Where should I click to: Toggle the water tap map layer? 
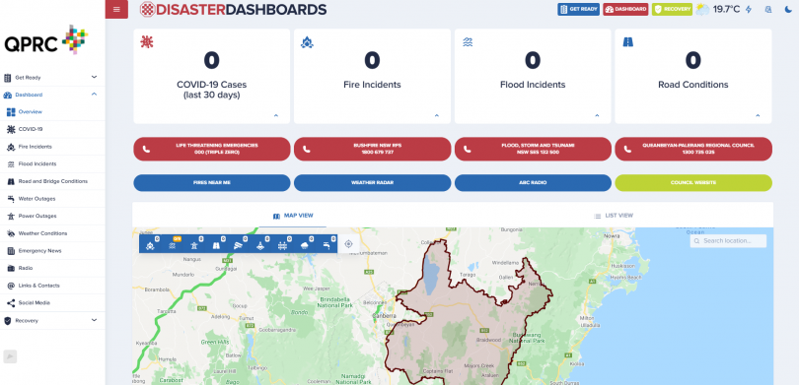(x=327, y=244)
